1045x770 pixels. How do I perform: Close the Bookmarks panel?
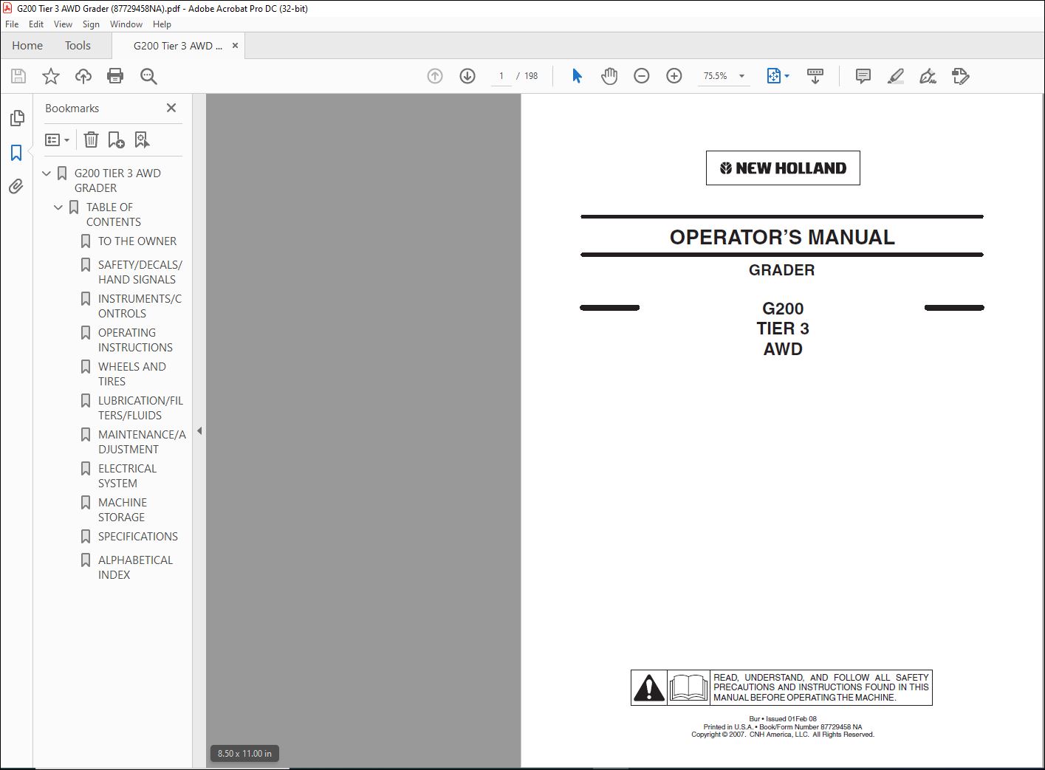(x=171, y=108)
